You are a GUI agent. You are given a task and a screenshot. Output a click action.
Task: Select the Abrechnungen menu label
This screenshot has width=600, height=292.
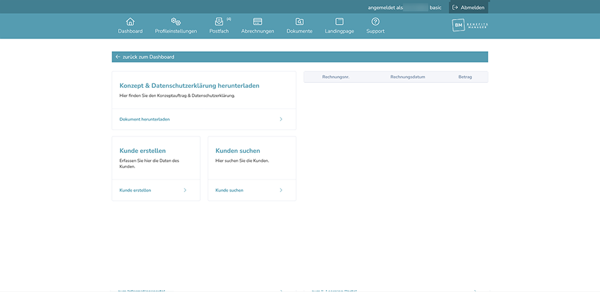click(258, 31)
